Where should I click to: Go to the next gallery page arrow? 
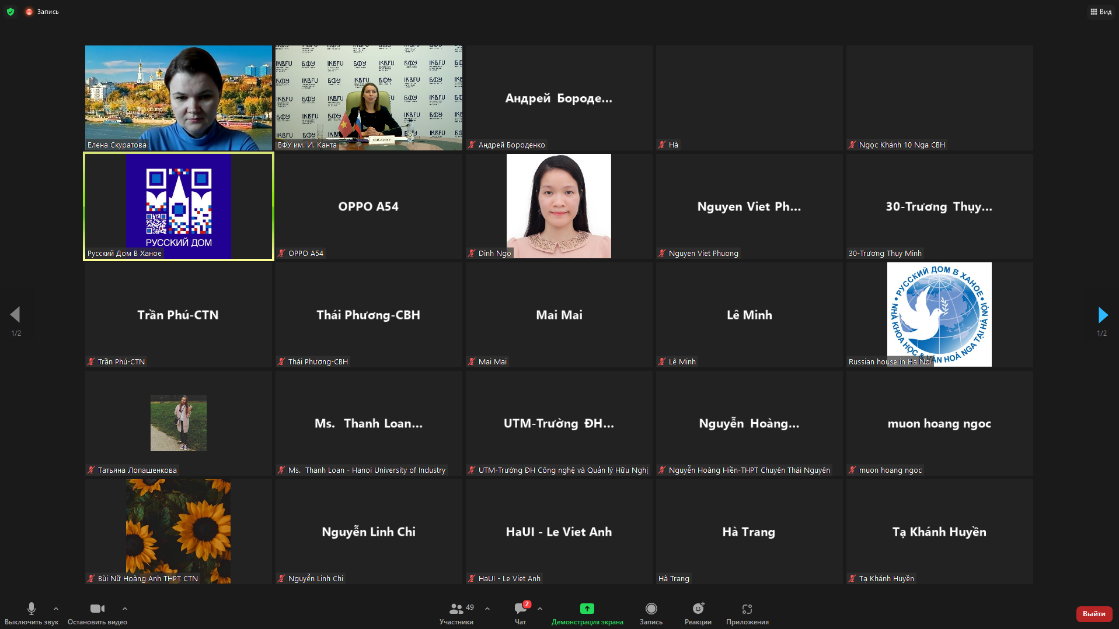coord(1102,315)
